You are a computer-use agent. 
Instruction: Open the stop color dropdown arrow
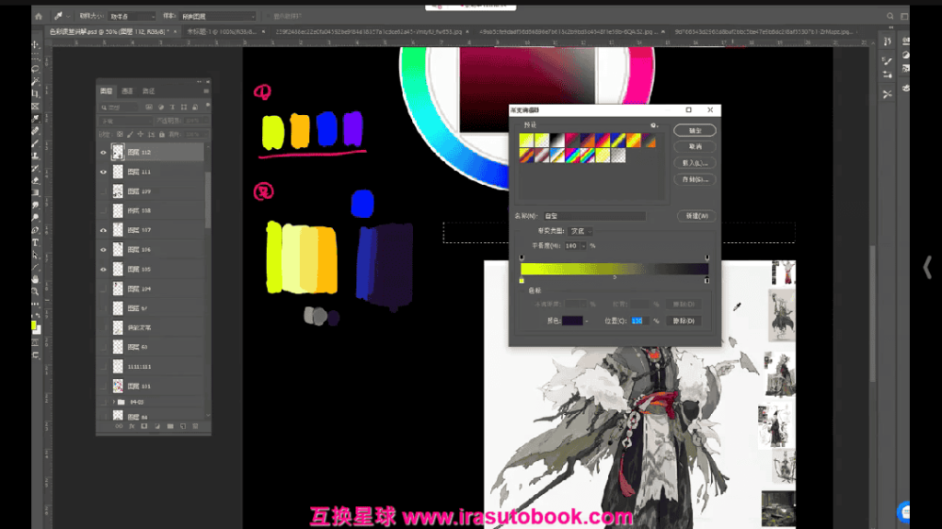(586, 321)
